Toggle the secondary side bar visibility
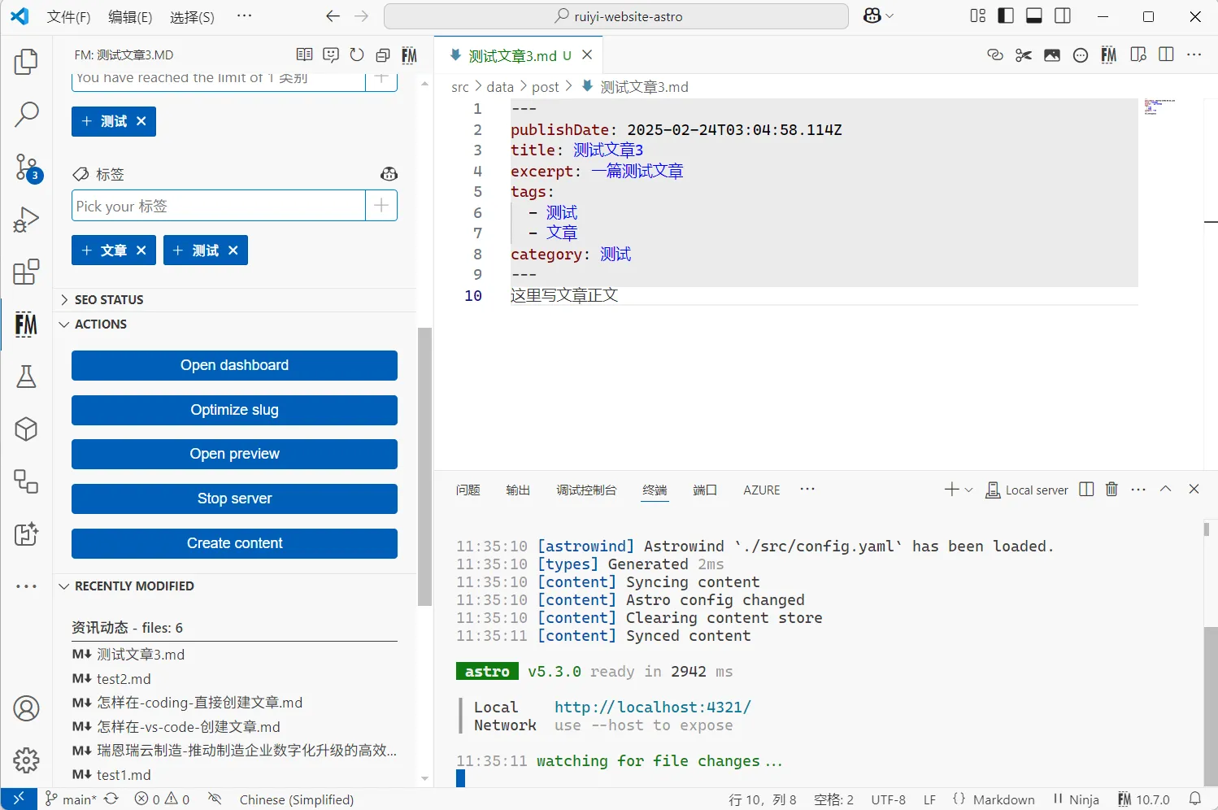 coord(1063,16)
